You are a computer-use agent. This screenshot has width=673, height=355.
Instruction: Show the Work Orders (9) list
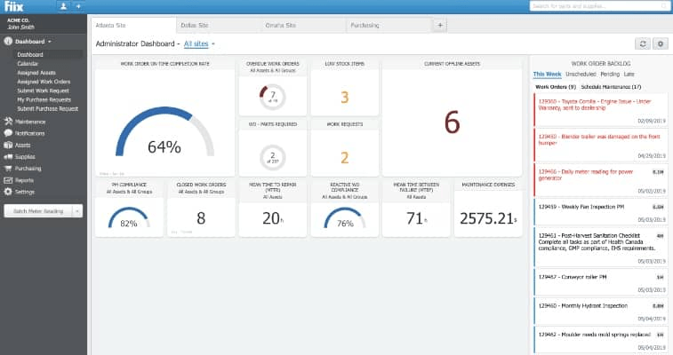[x=556, y=87]
